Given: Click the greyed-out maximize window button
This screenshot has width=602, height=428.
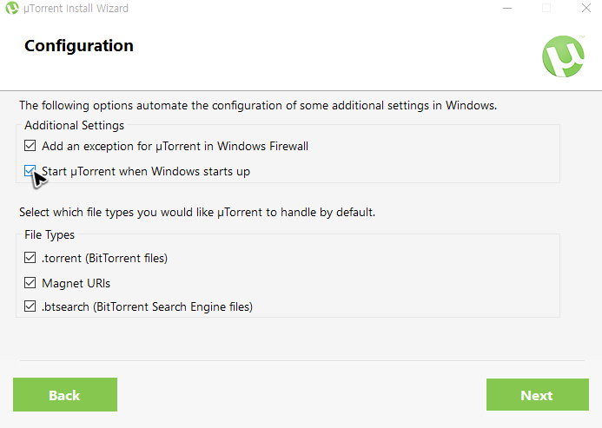Looking at the screenshot, I should (546, 8).
